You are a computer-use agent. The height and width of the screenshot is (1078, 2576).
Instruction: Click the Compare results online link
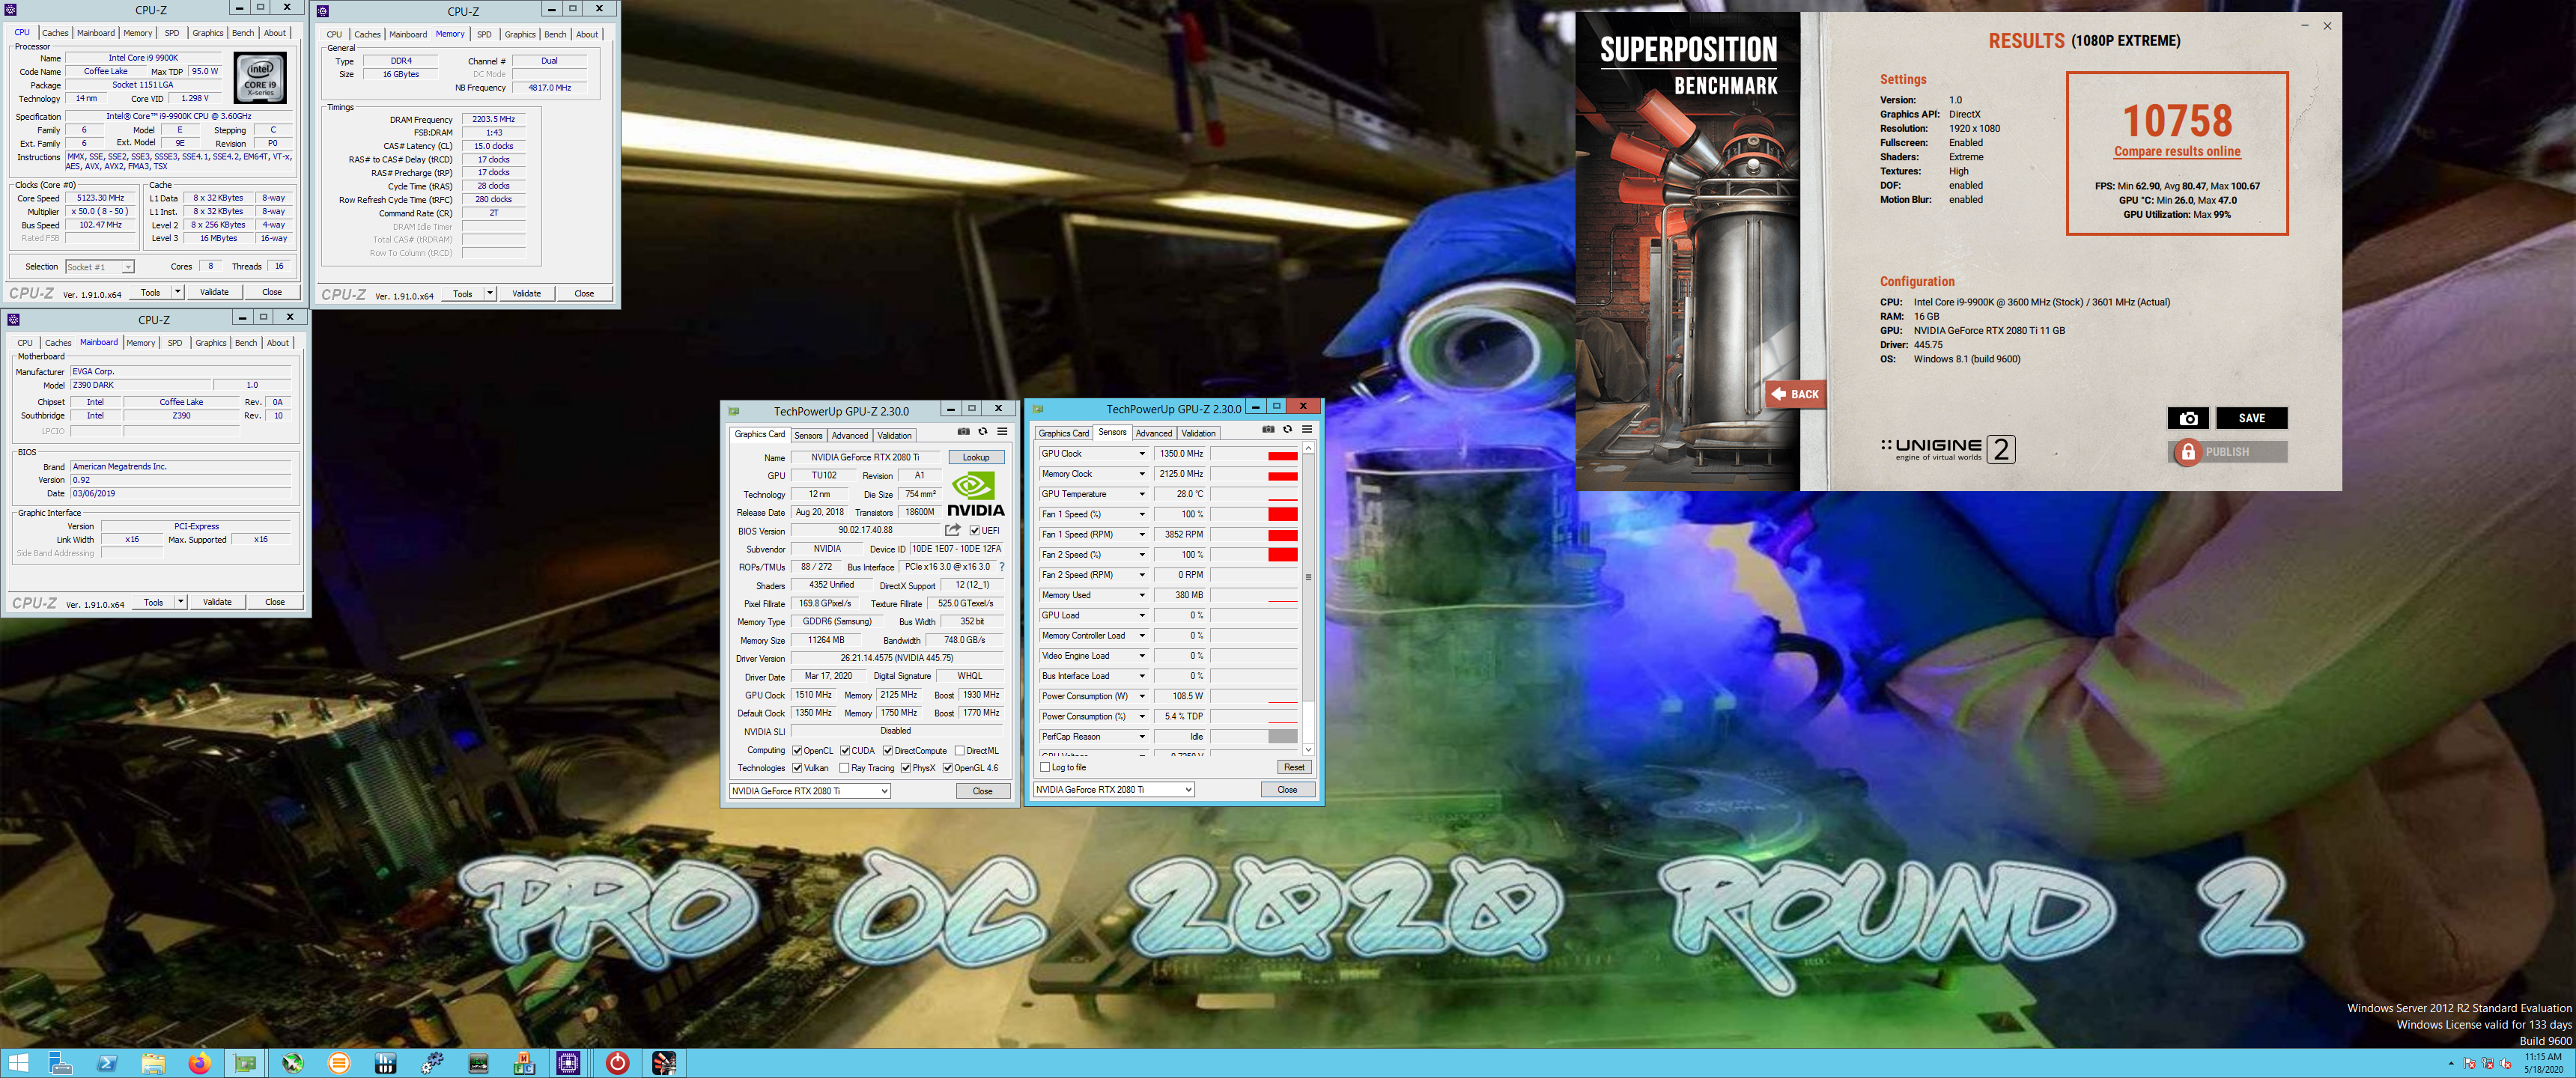(x=2177, y=151)
